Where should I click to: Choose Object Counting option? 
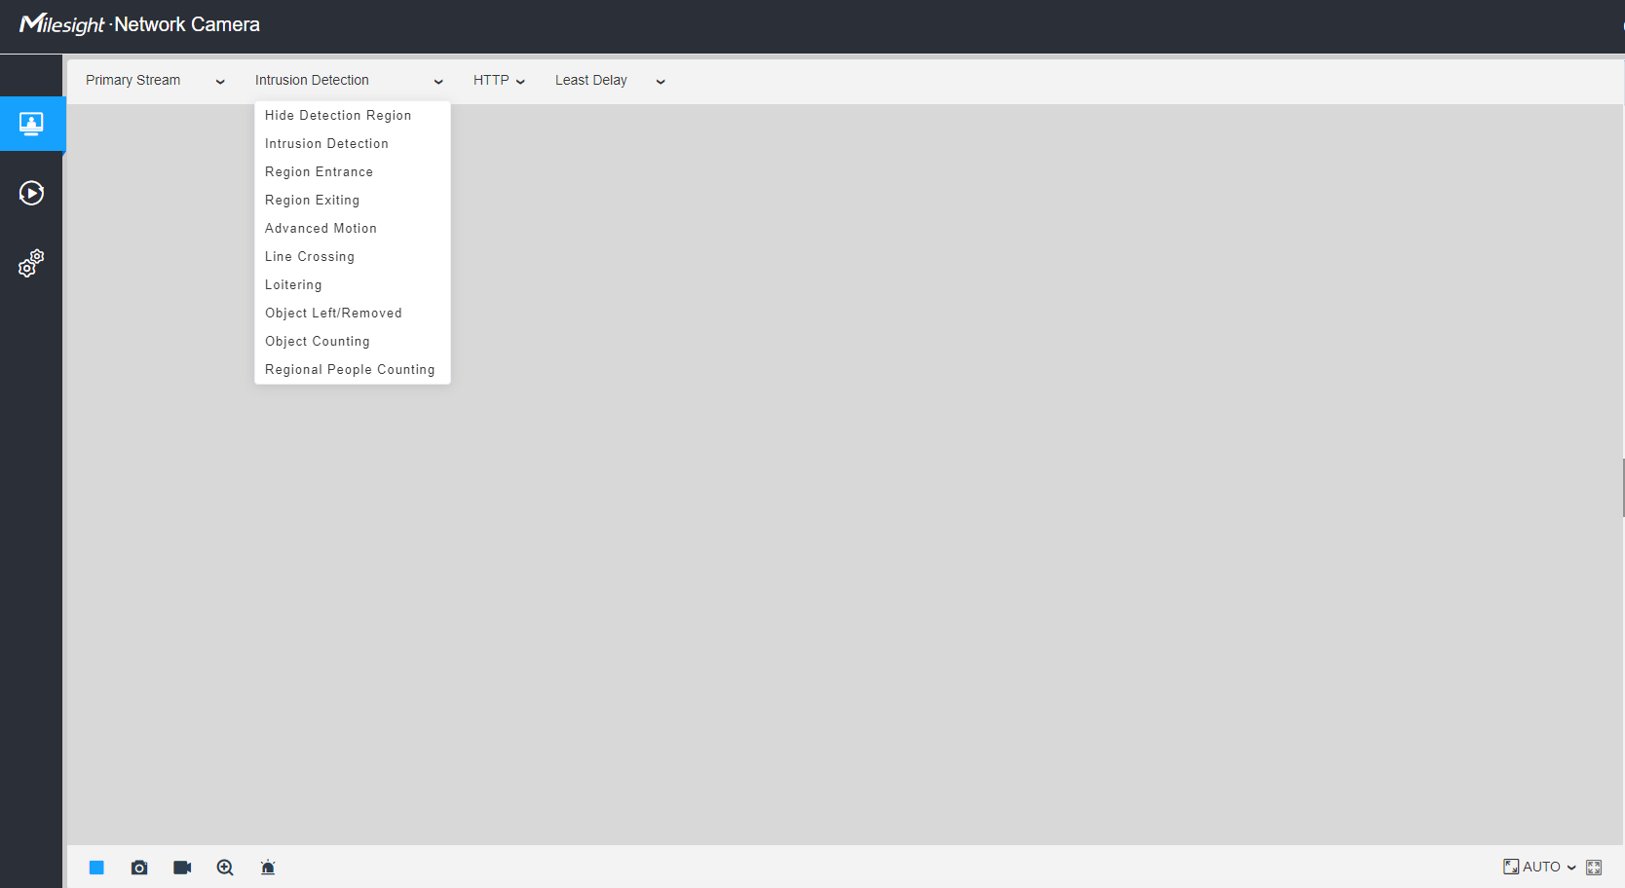point(353,341)
